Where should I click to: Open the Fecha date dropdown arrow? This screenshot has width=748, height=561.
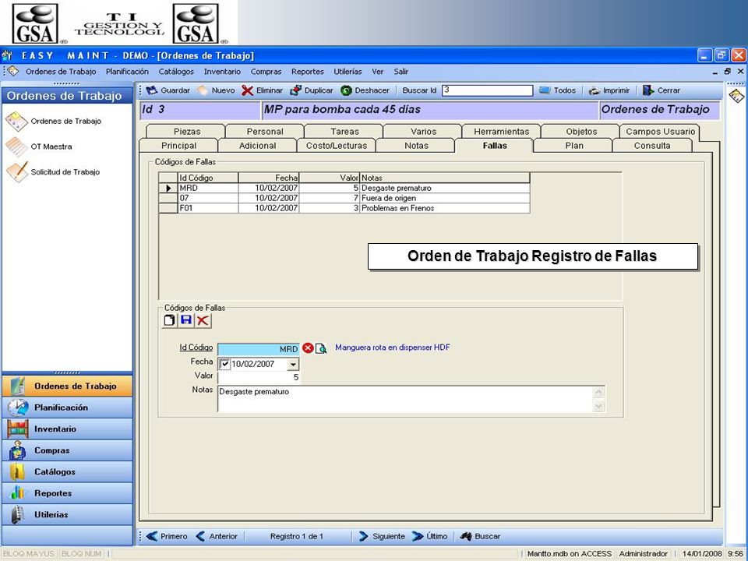pos(294,365)
